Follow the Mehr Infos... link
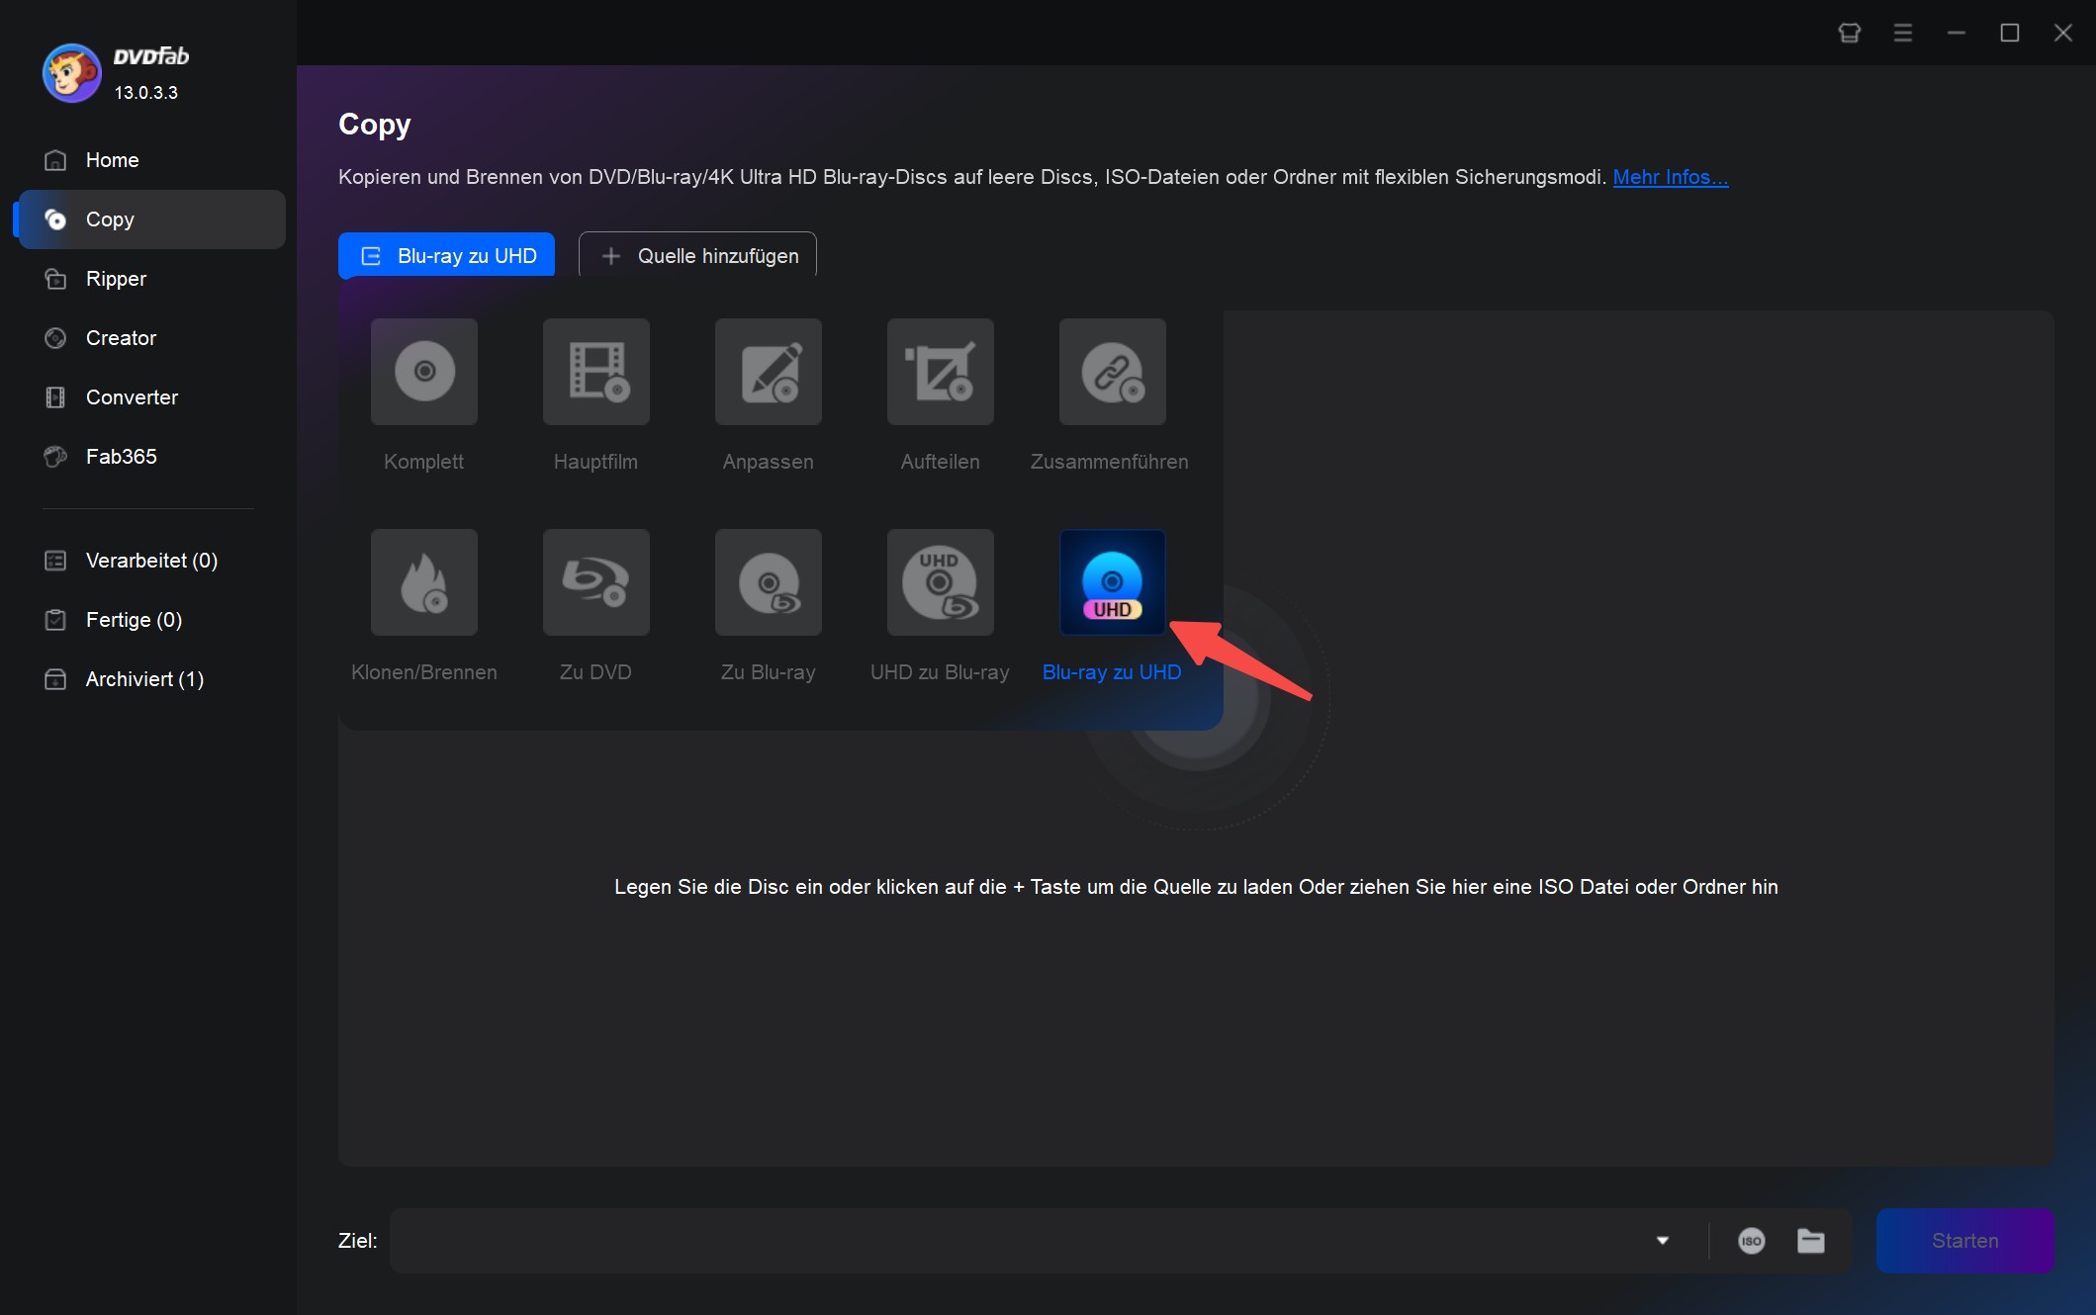2096x1315 pixels. (x=1671, y=177)
